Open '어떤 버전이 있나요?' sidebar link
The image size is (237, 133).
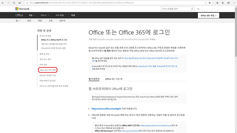(48, 81)
